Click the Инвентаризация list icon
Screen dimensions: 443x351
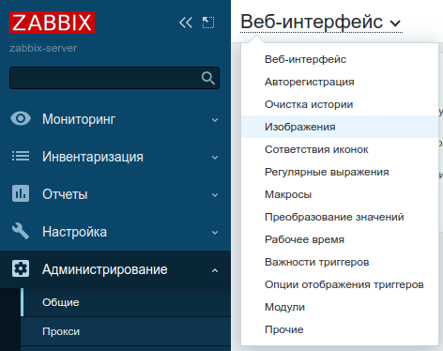[x=21, y=156]
